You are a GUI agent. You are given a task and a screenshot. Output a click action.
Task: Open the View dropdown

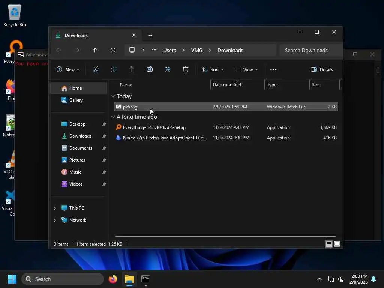point(246,69)
